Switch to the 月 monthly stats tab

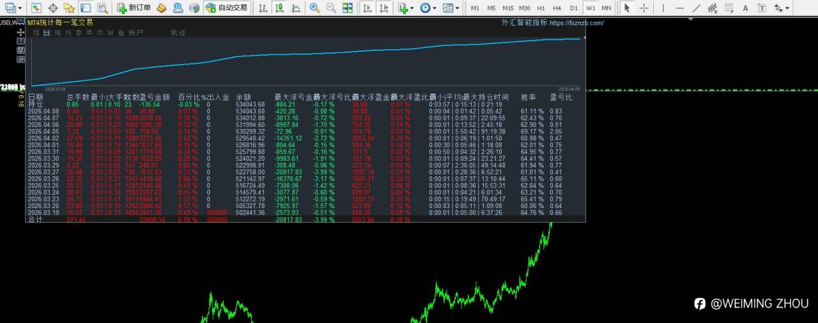point(68,33)
